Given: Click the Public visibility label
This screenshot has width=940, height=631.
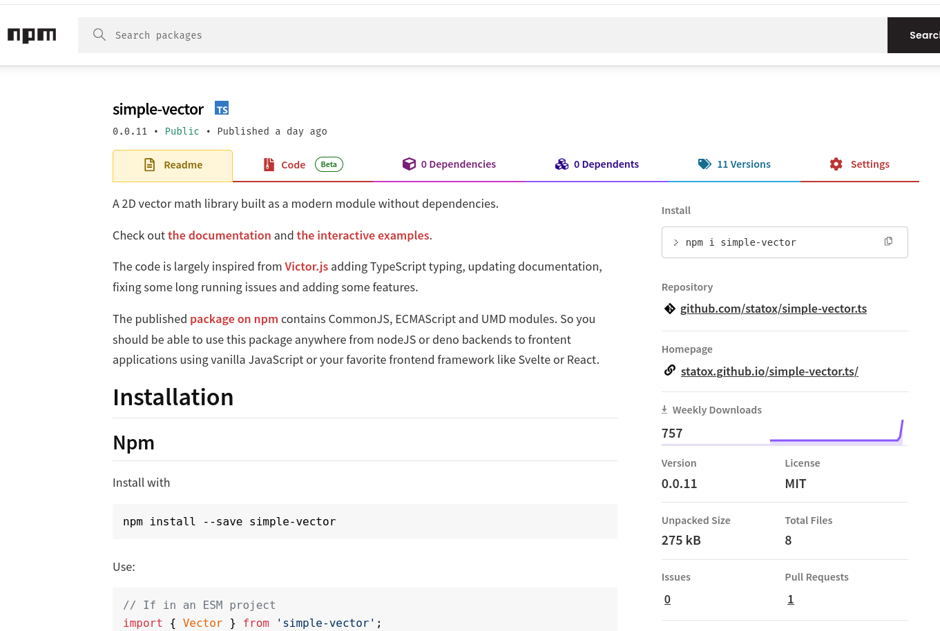Looking at the screenshot, I should [x=182, y=131].
